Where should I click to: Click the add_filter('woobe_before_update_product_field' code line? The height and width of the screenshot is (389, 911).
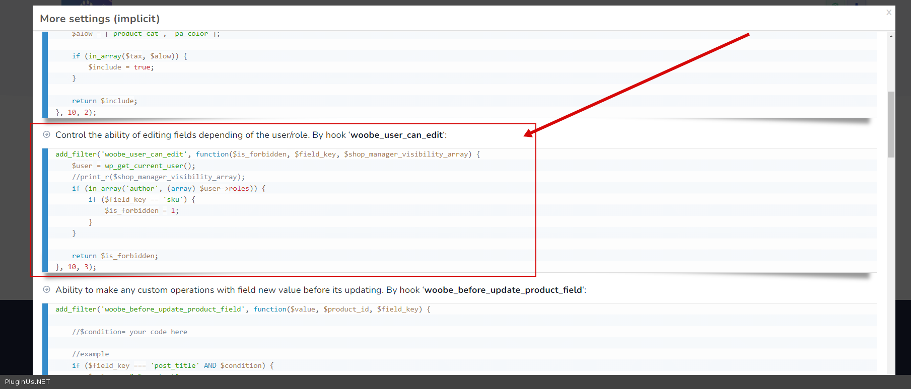coord(243,309)
